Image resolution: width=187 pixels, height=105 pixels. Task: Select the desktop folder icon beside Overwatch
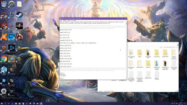pos(19,5)
